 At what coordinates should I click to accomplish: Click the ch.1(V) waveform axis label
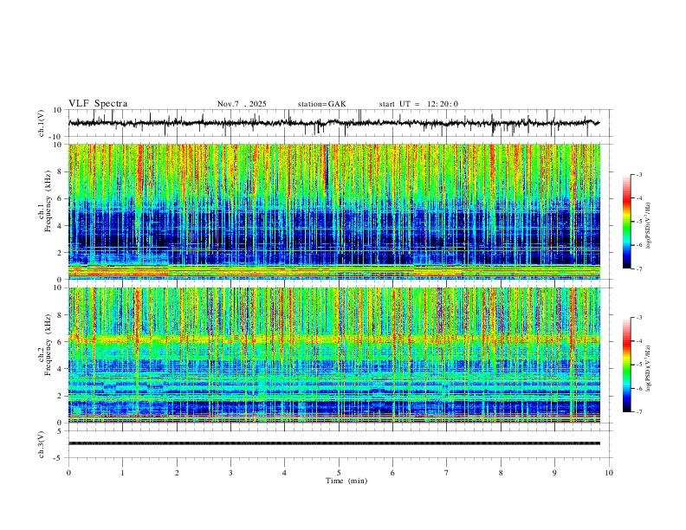[42, 123]
